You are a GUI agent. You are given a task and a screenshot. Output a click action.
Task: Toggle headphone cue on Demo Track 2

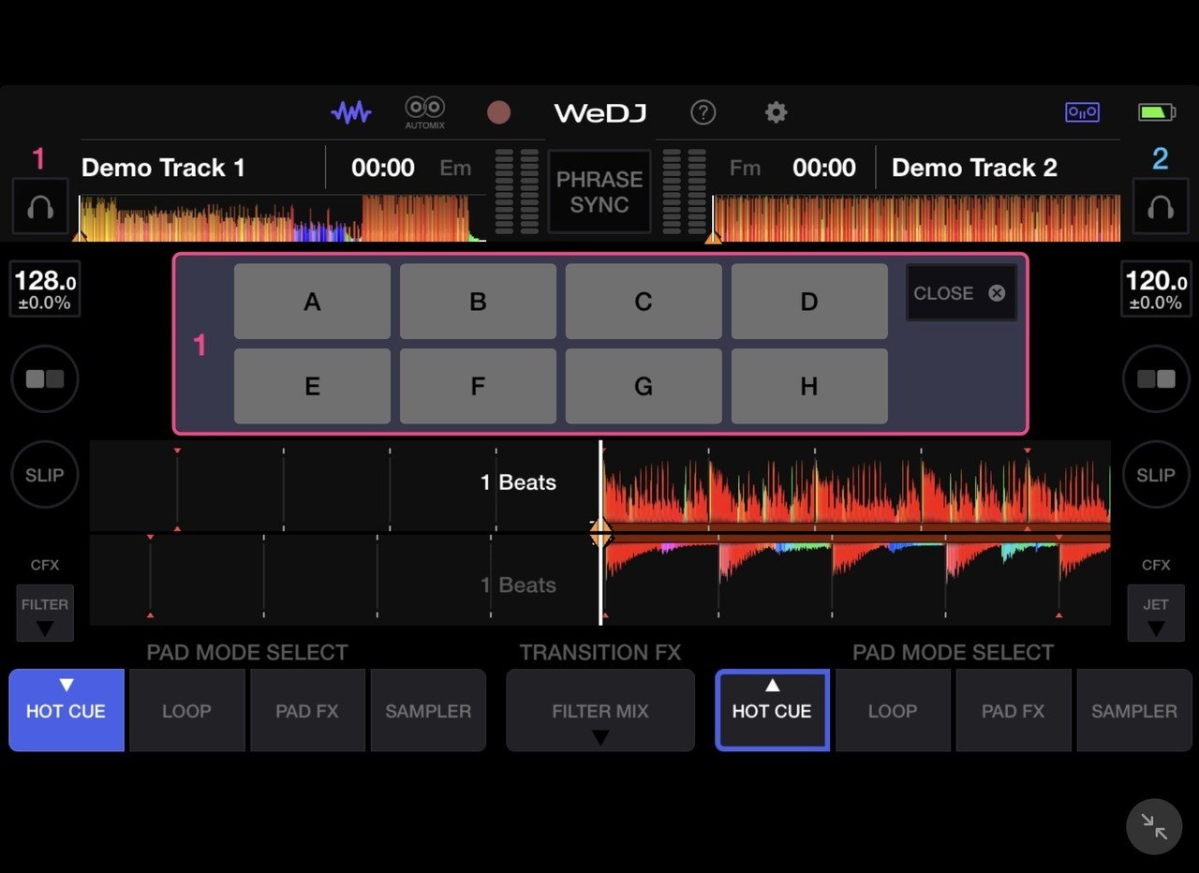(1160, 206)
